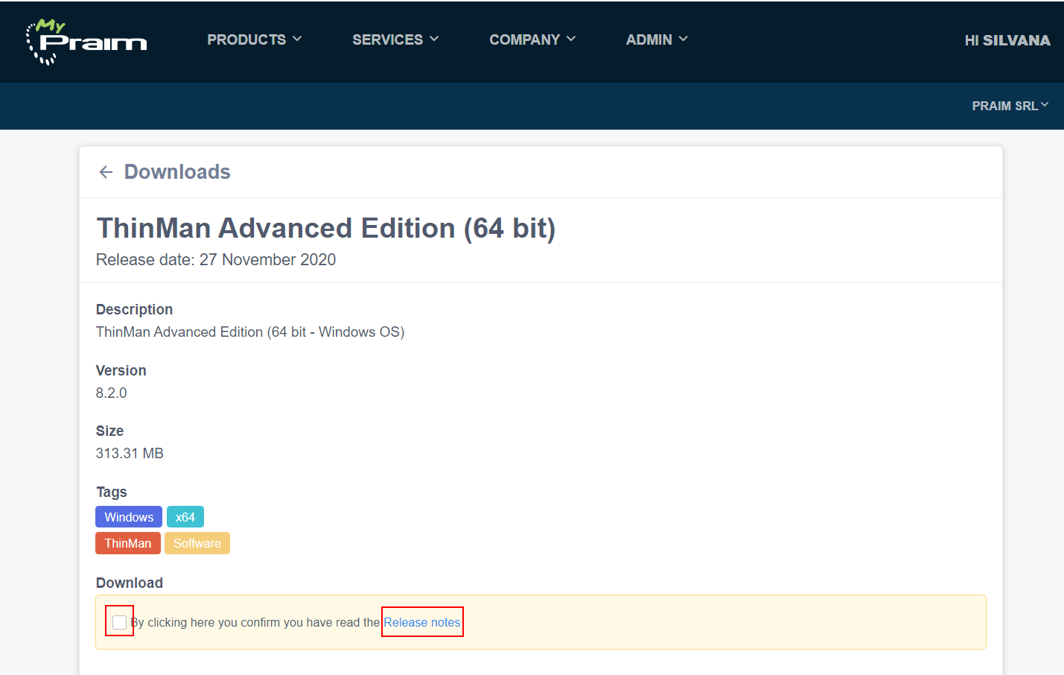Click the description text ThinMan Advanced Edition (64 bit - Windows OS)
Image resolution: width=1064 pixels, height=675 pixels.
(250, 332)
